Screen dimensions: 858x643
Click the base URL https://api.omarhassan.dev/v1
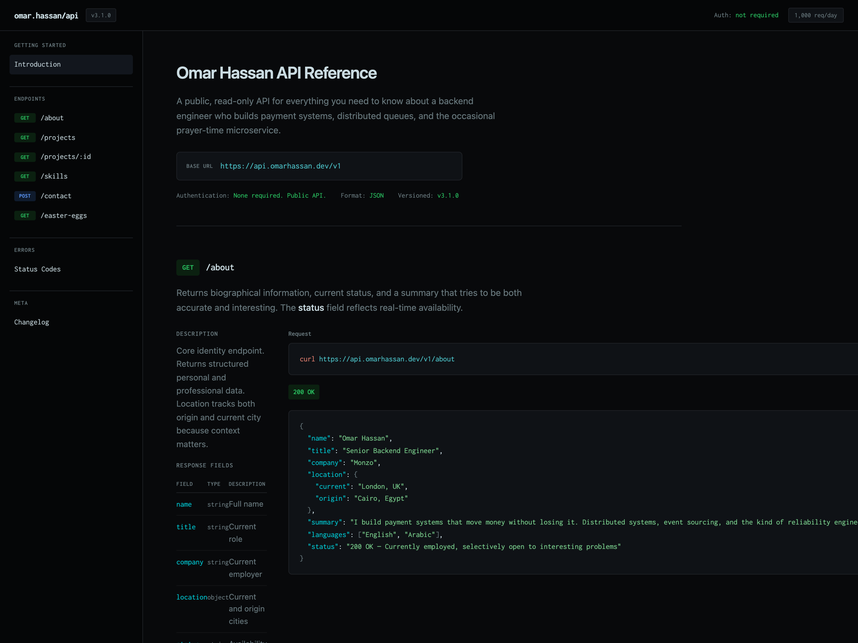(x=280, y=166)
